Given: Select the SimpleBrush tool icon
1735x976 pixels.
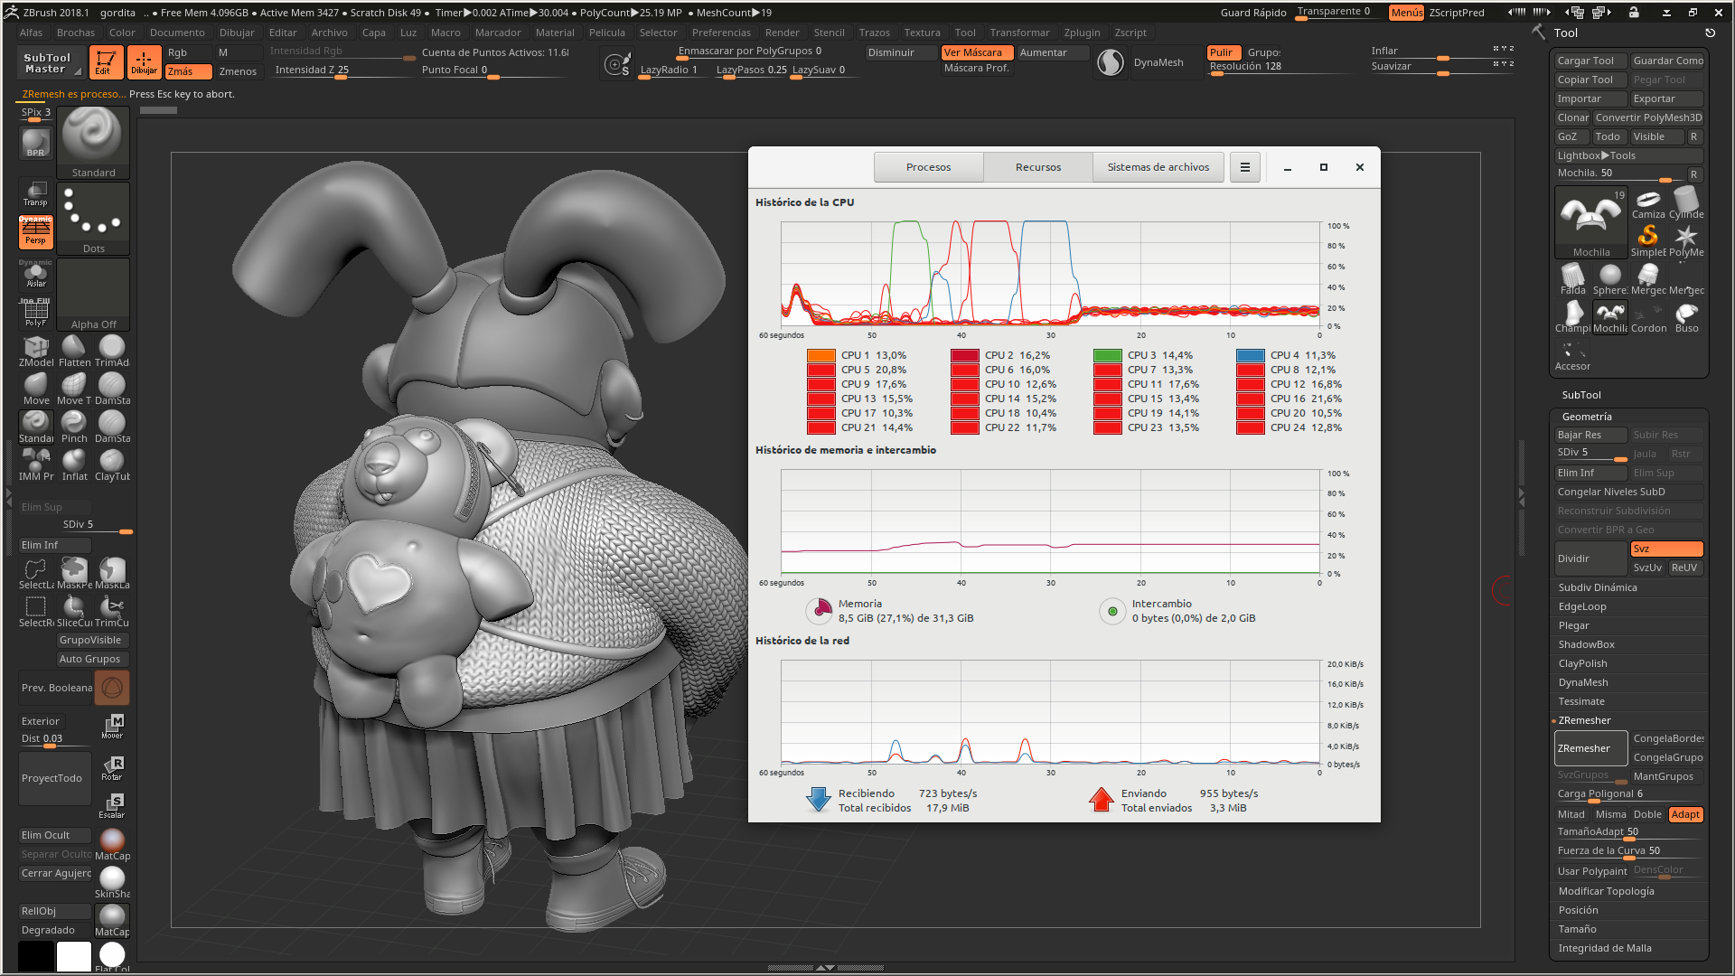Looking at the screenshot, I should [1648, 238].
